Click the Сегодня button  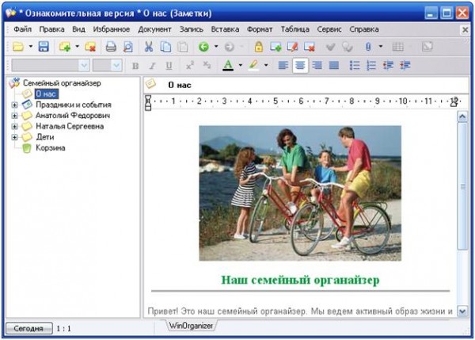click(x=28, y=328)
